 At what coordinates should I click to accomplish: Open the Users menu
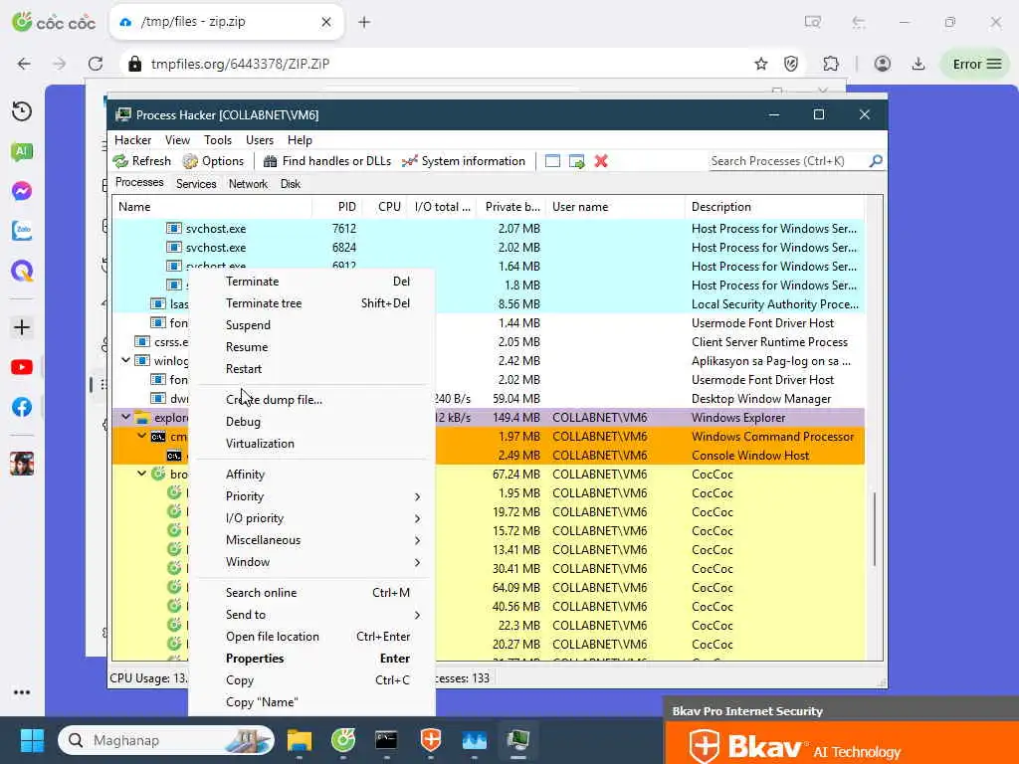click(x=260, y=140)
